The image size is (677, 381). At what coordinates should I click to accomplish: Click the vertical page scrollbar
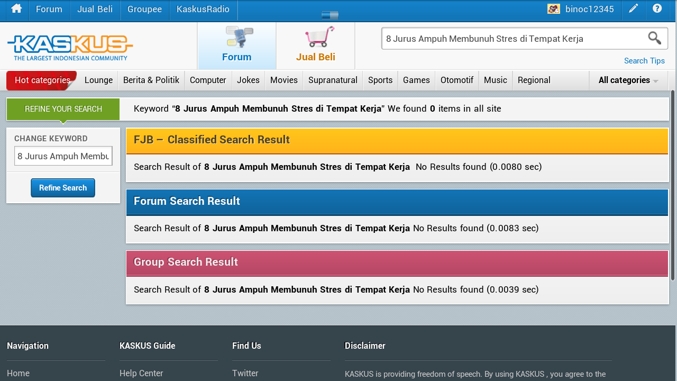tap(673, 185)
